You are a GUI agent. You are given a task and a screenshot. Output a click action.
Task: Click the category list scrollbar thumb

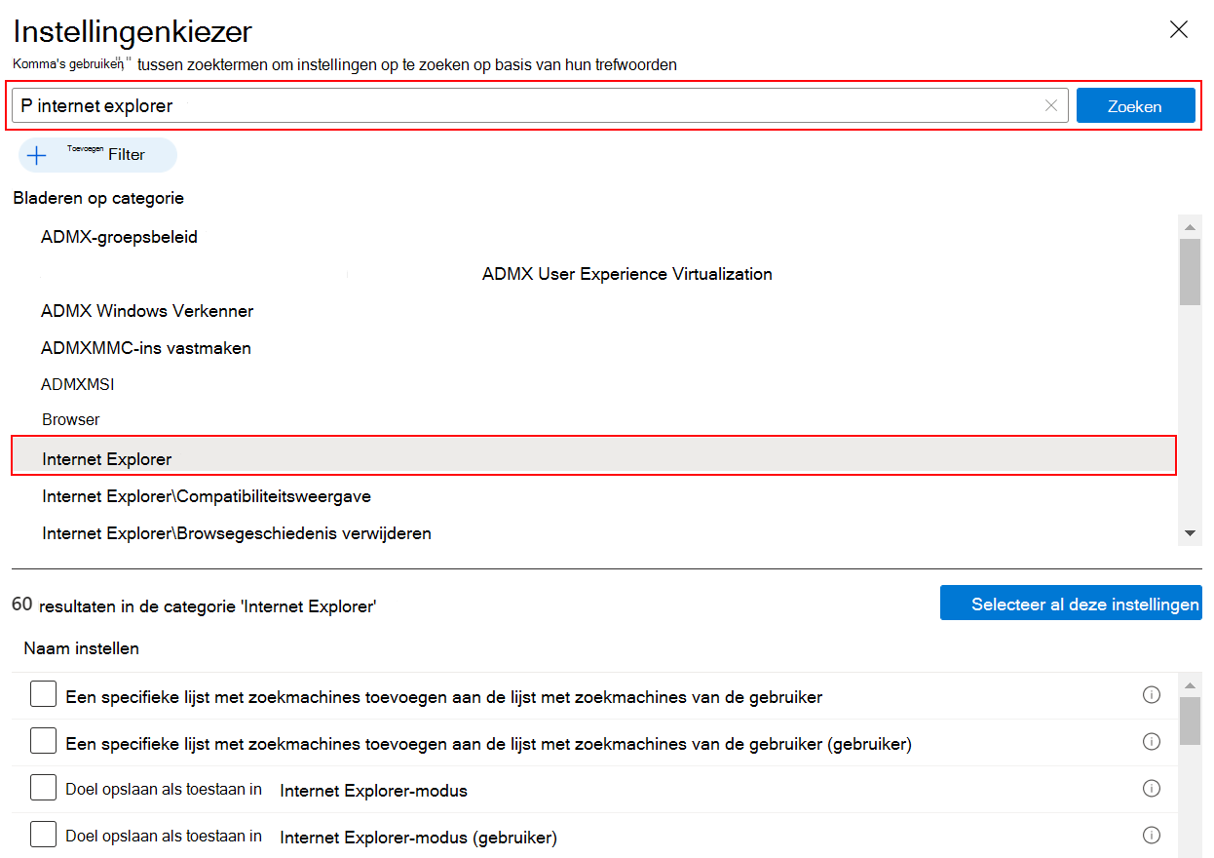(x=1190, y=272)
